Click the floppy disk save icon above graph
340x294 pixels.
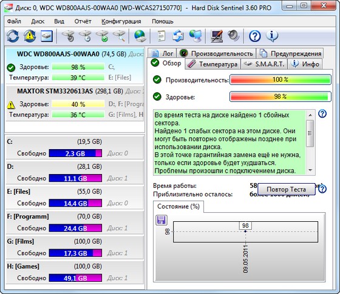[161, 220]
